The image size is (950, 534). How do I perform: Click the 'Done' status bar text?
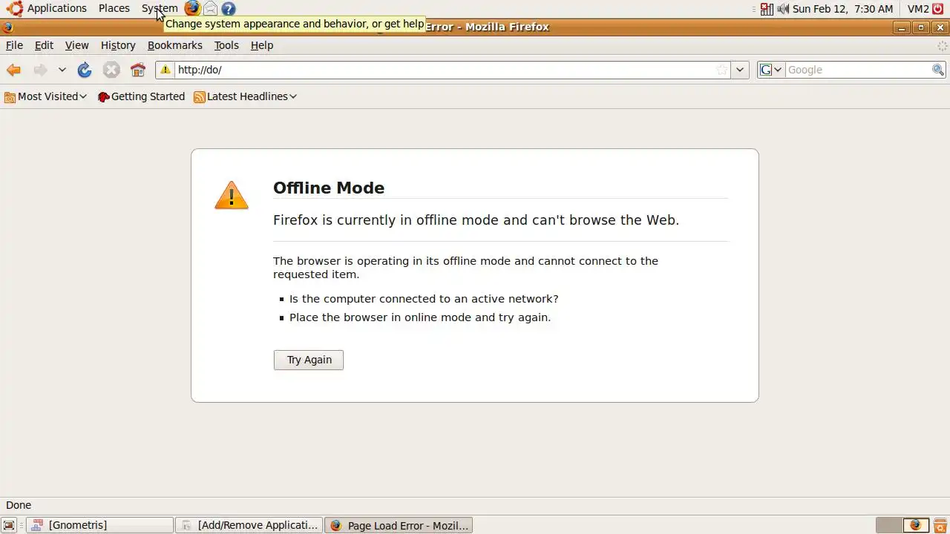19,505
